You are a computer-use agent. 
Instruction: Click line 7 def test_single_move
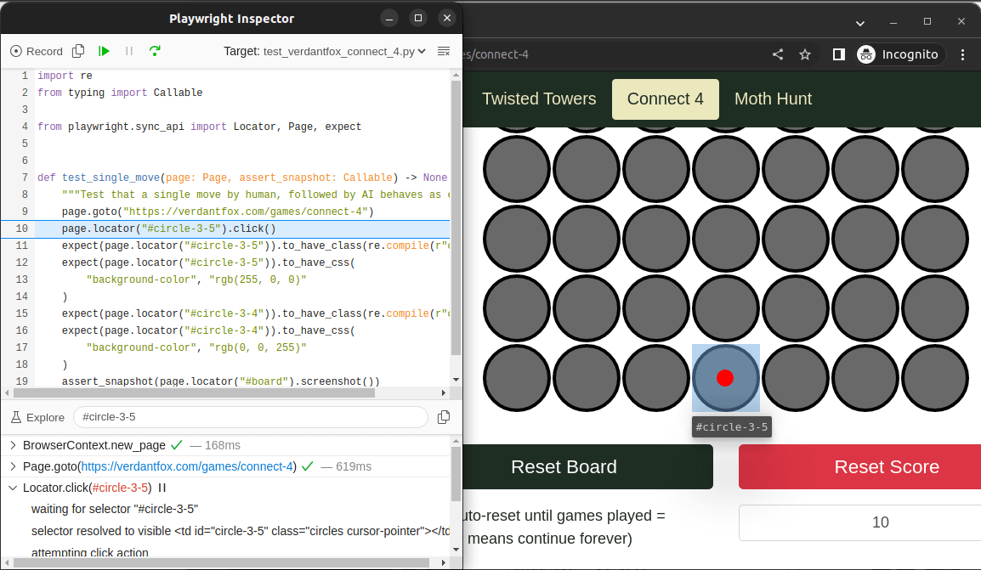242,178
